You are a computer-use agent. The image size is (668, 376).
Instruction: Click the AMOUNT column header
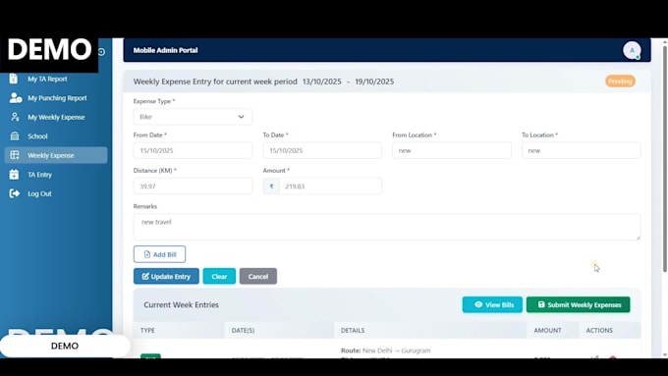(x=547, y=331)
